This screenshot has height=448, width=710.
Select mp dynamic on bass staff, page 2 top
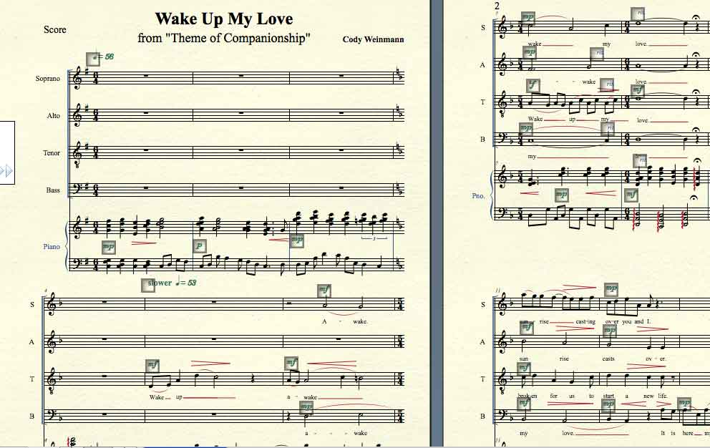pyautogui.click(x=526, y=129)
